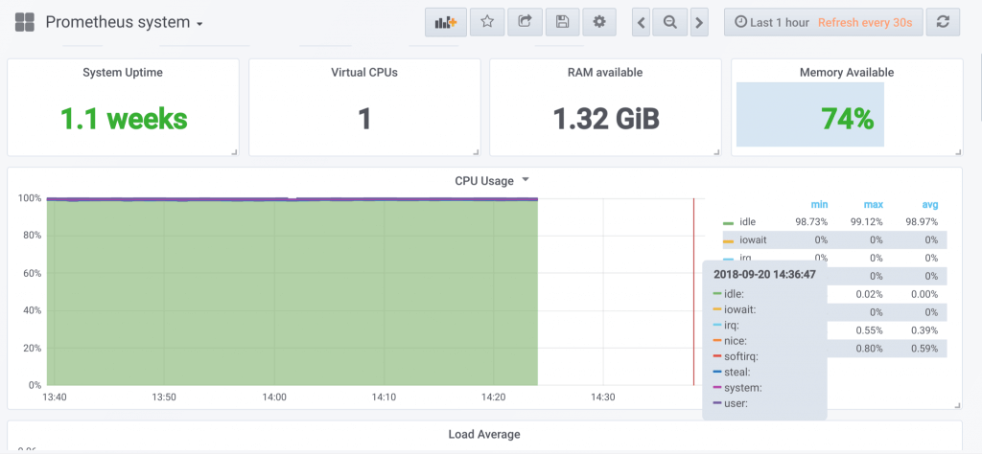Click the idle max value 99.12%
The height and width of the screenshot is (454, 982).
(866, 222)
